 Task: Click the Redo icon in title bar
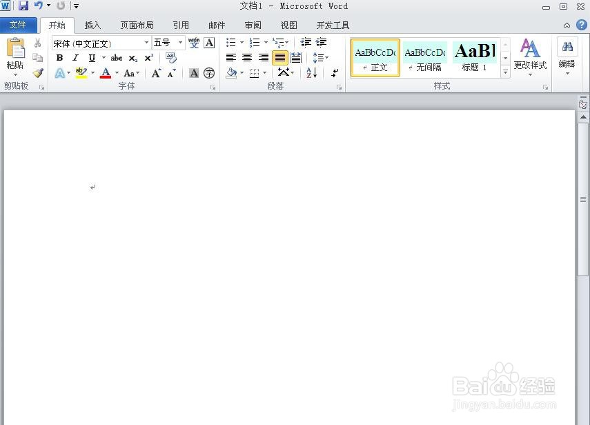(61, 6)
